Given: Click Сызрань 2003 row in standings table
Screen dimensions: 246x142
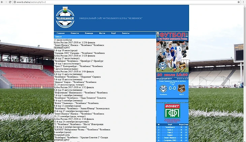Looking at the screenshot, I should pos(173,140).
